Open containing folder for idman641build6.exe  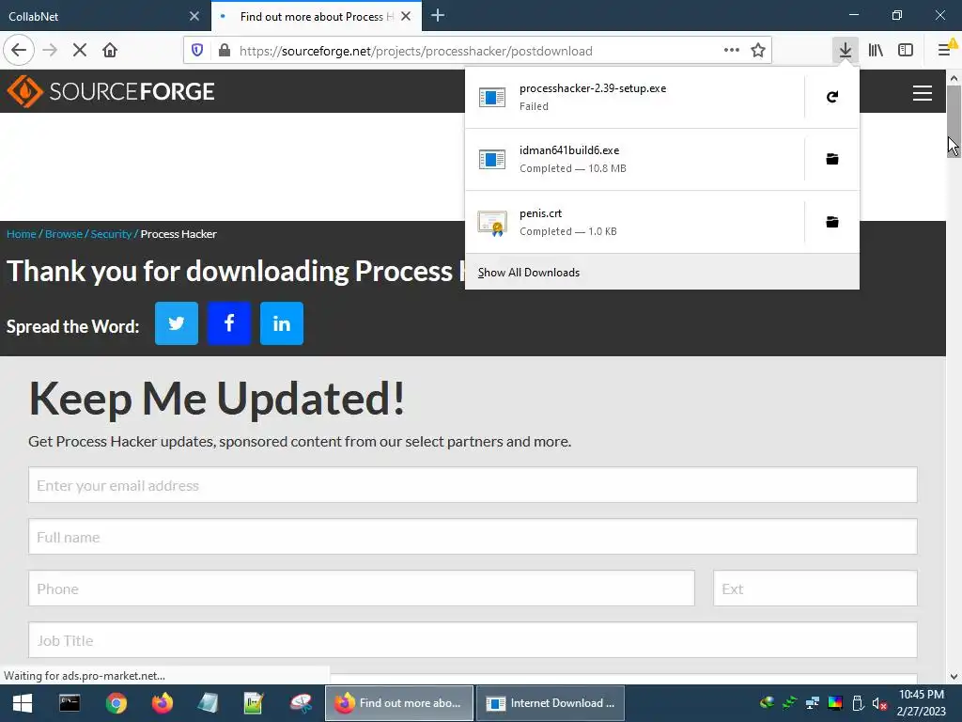[x=832, y=159]
